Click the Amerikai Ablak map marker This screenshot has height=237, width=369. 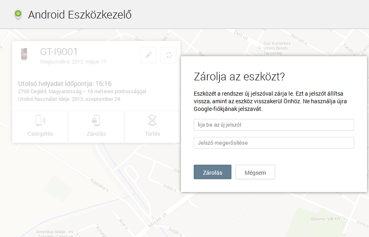coord(77,234)
